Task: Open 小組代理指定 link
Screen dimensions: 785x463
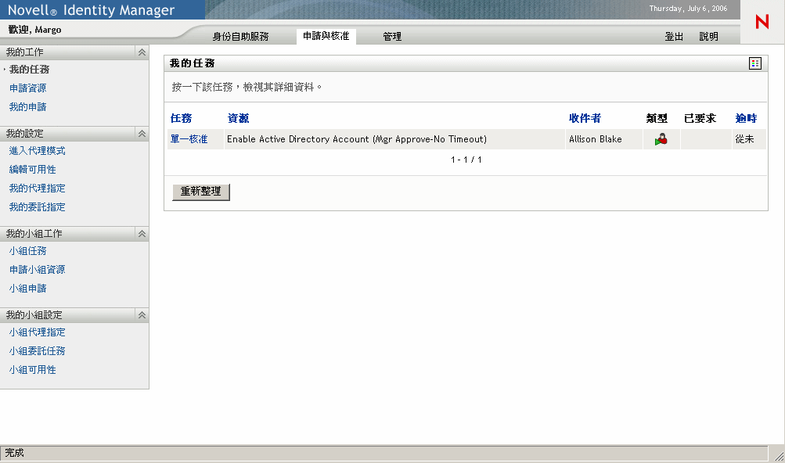Action: point(37,332)
